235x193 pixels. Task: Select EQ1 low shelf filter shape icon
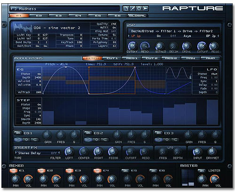[18, 140]
